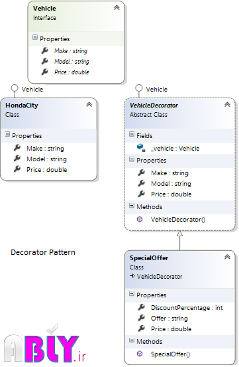Collapse Methods section in SpecialOffer class
The height and width of the screenshot is (367, 239).
coord(132,340)
